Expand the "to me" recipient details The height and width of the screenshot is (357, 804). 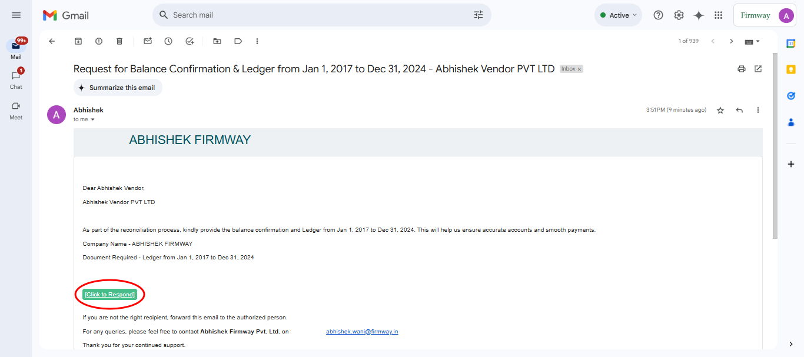click(x=92, y=119)
